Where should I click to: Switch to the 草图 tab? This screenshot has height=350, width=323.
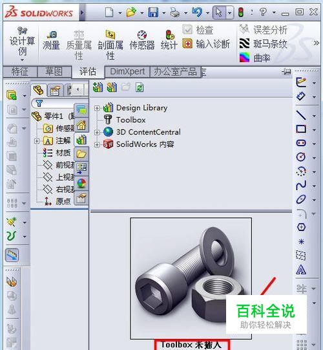[54, 71]
